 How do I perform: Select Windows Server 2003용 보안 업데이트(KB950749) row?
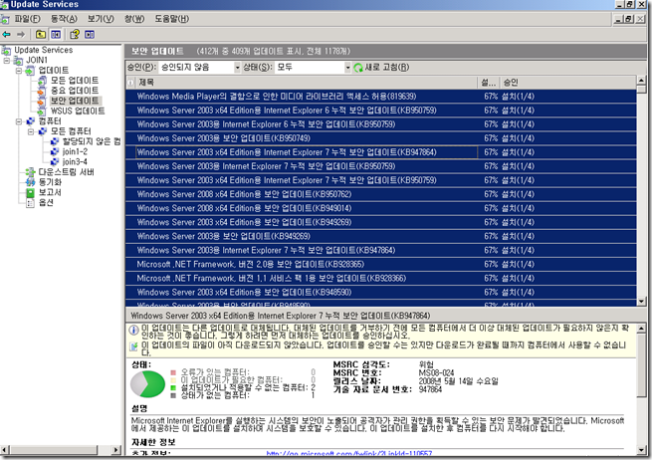381,138
